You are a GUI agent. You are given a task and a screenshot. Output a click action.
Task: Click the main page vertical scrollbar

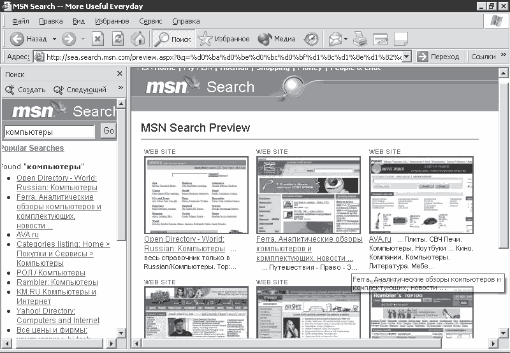503,191
